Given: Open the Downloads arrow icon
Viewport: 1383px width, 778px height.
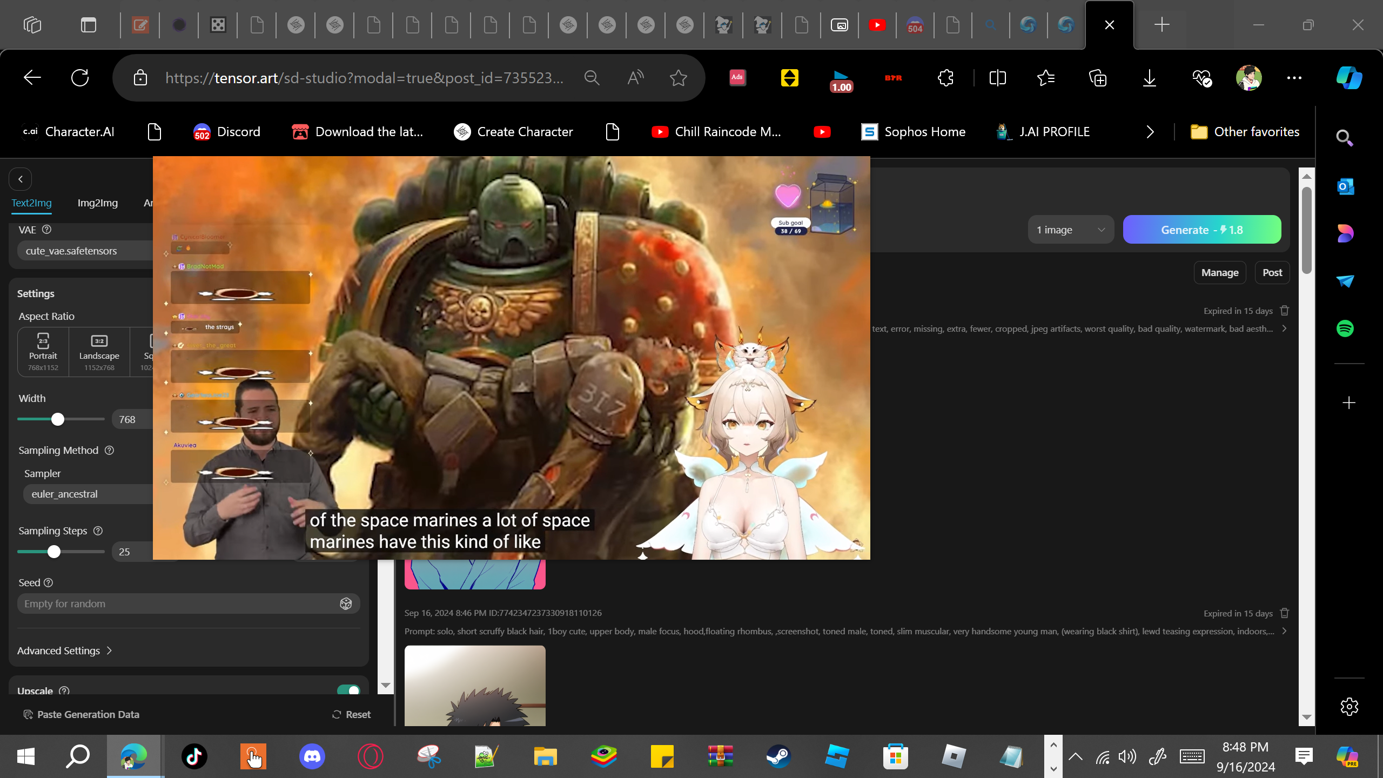Looking at the screenshot, I should (x=1150, y=78).
